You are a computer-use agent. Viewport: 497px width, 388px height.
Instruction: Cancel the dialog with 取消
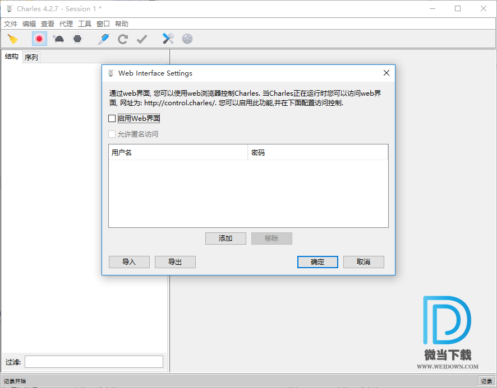(363, 262)
